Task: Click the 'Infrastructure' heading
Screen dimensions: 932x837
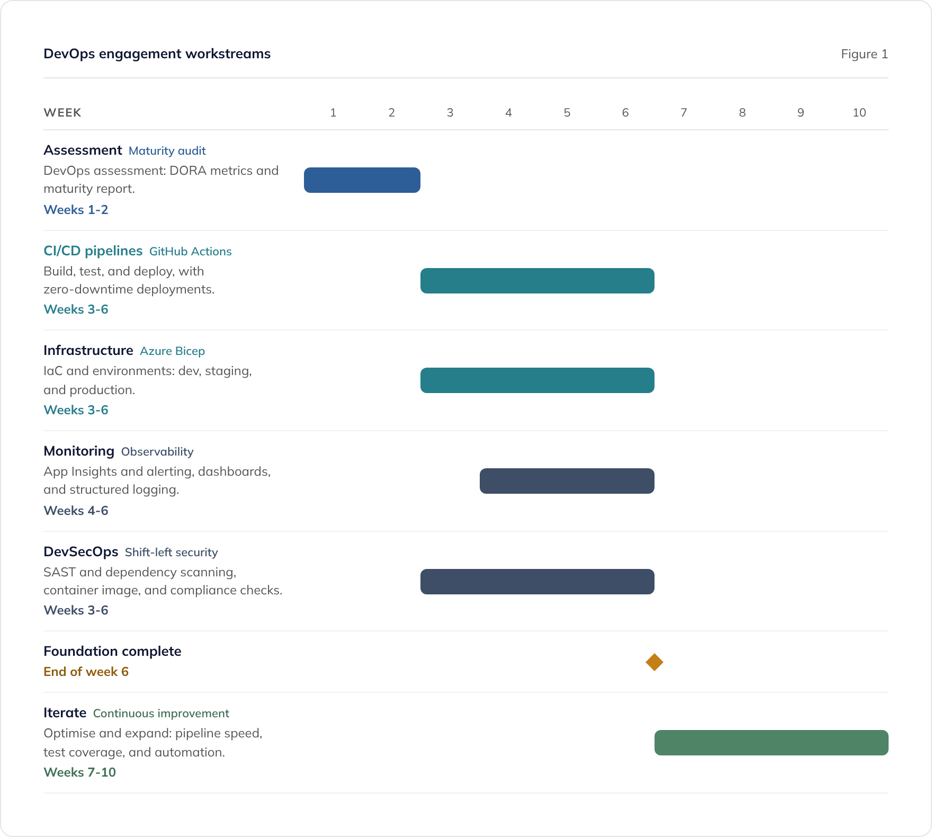Action: point(88,351)
